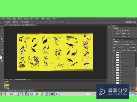The width and height of the screenshot is (137, 102).
Task: Delete the selected timeline frame
Action: point(33,90)
